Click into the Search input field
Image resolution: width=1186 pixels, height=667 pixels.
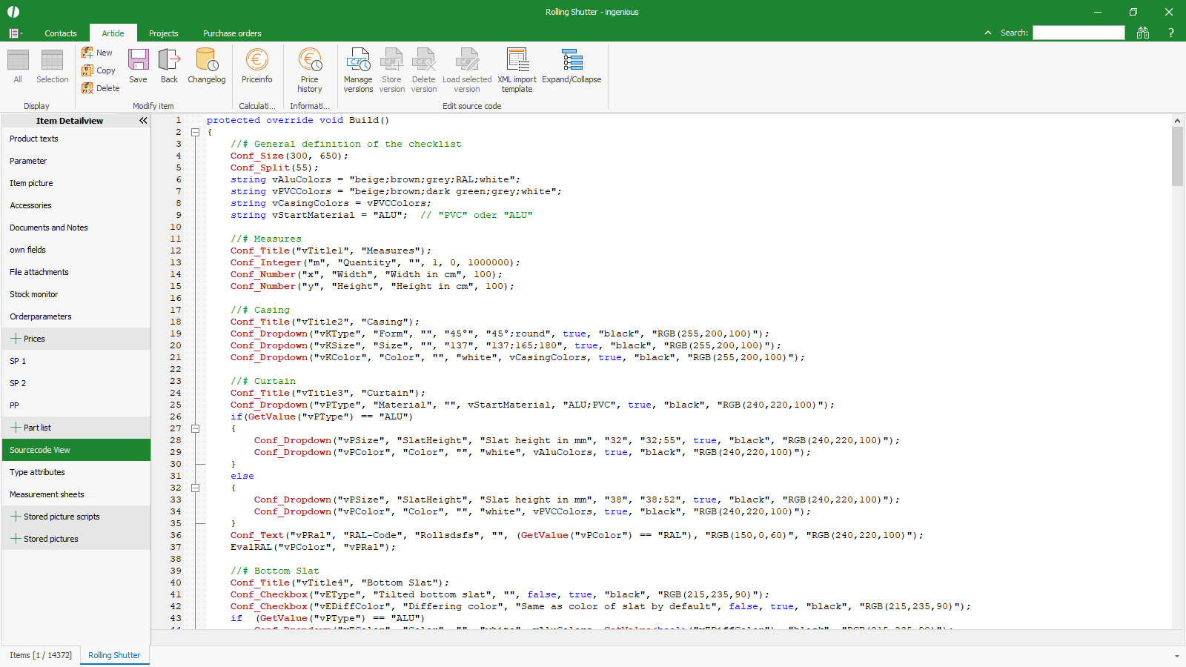coord(1079,33)
